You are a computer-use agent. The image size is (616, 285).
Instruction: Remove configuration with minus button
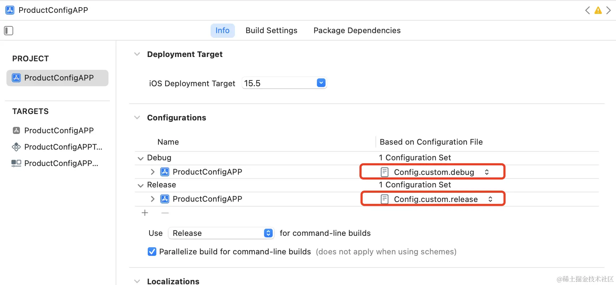(x=165, y=213)
